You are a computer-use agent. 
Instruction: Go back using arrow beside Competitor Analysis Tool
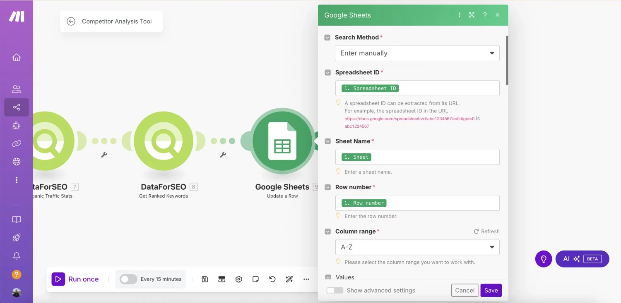coord(71,21)
